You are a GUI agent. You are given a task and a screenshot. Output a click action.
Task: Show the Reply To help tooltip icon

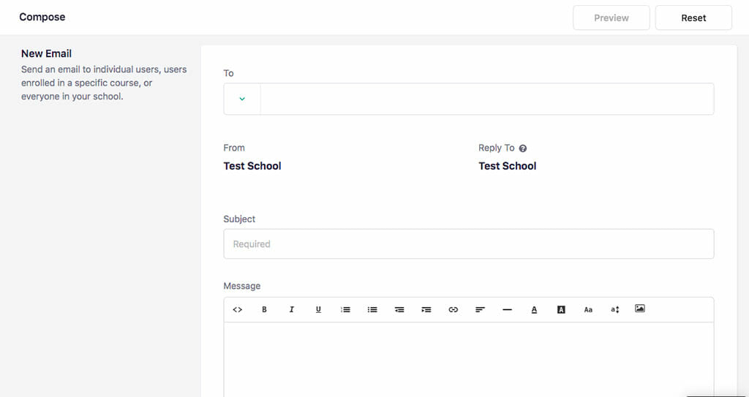(522, 148)
